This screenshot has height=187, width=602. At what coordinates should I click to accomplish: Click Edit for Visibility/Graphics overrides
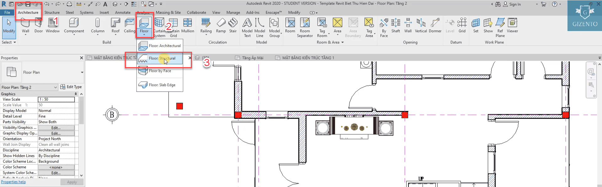(56, 128)
